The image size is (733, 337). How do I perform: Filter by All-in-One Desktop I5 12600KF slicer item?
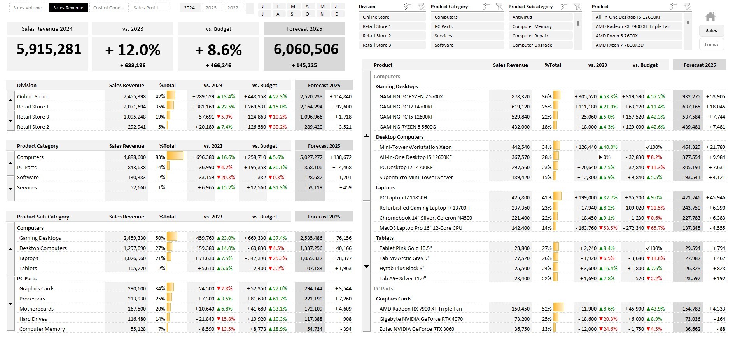pos(637,17)
